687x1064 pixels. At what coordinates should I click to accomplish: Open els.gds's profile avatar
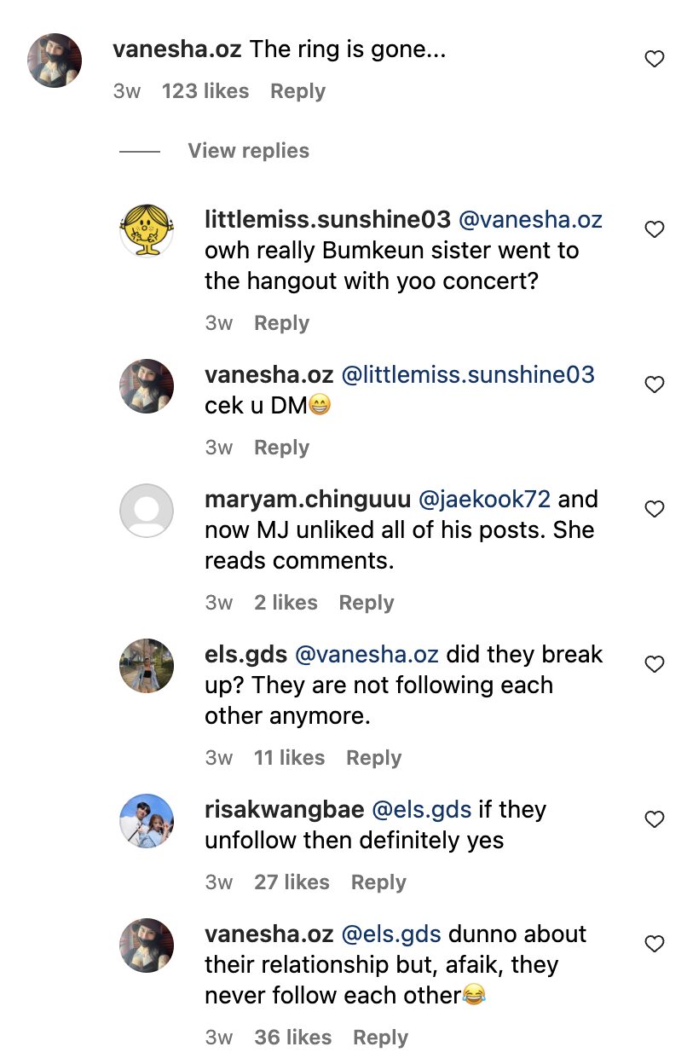[x=147, y=666]
